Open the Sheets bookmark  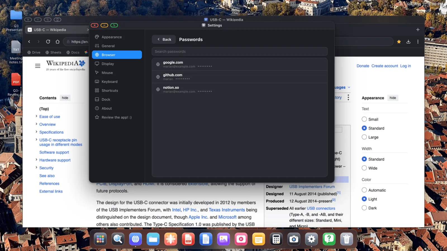pyautogui.click(x=53, y=52)
